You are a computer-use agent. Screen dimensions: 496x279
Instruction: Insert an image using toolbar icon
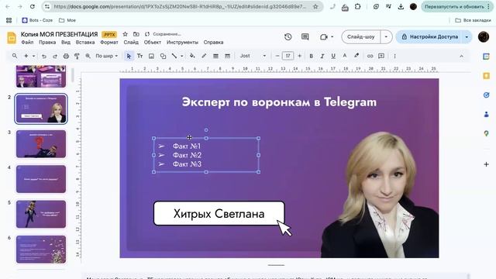[151, 56]
